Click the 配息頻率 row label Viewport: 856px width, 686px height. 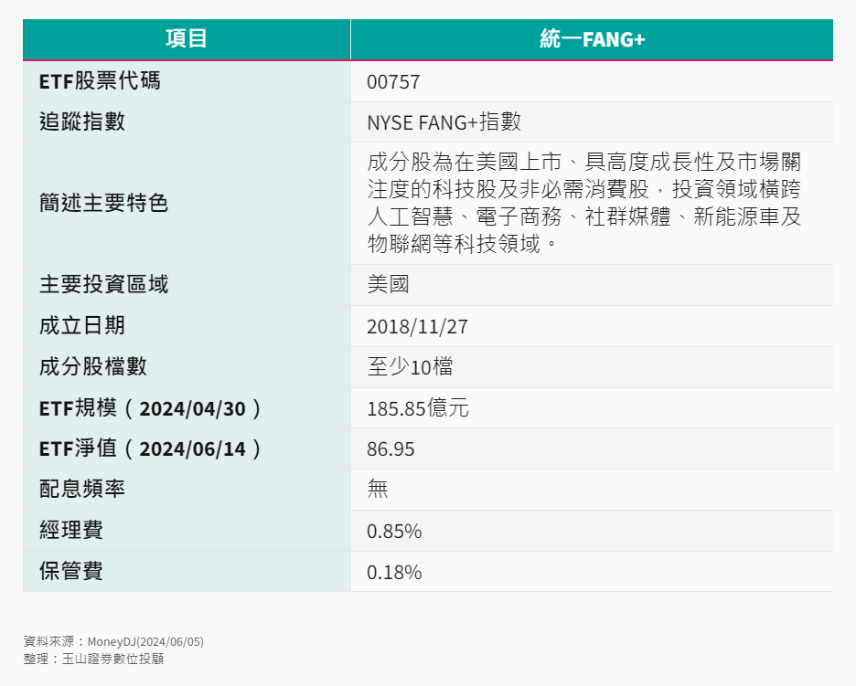pos(82,489)
